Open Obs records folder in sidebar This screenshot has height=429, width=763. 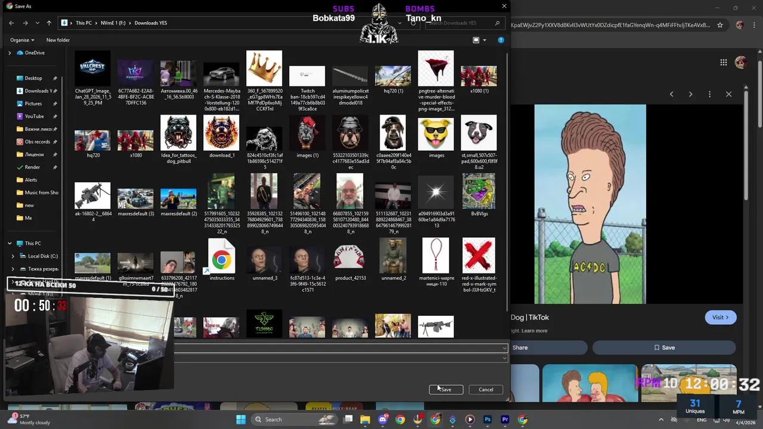pos(37,142)
